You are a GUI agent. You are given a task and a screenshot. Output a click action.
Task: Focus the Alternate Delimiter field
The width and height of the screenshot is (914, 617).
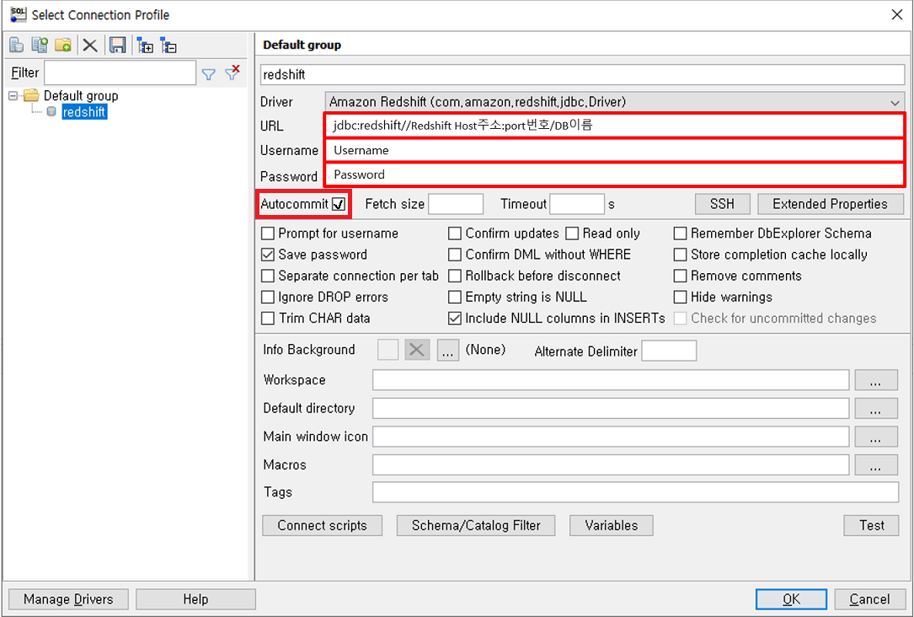coord(669,351)
